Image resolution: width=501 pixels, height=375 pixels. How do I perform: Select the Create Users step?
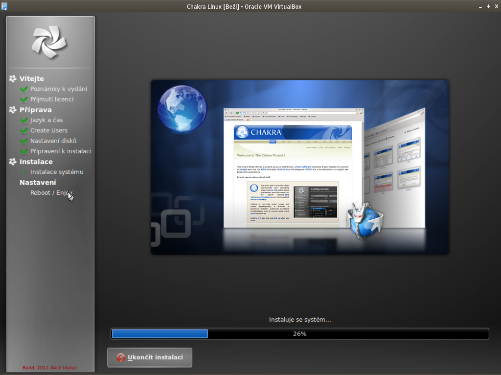[48, 130]
